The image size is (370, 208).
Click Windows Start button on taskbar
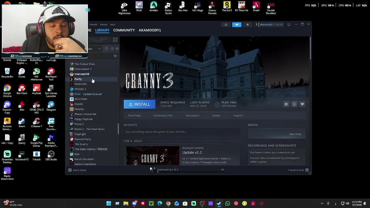pos(109,204)
